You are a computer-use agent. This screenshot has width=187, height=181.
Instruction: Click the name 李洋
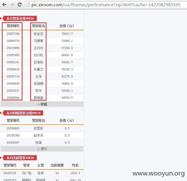(x=38, y=91)
